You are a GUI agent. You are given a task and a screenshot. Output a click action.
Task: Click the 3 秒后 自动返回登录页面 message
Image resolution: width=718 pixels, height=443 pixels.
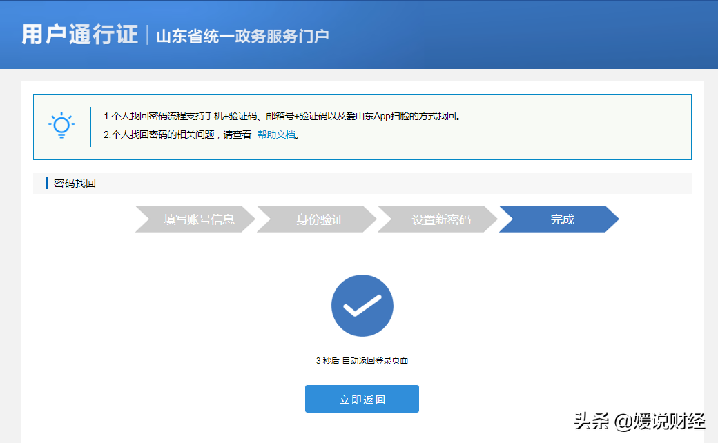tap(362, 361)
